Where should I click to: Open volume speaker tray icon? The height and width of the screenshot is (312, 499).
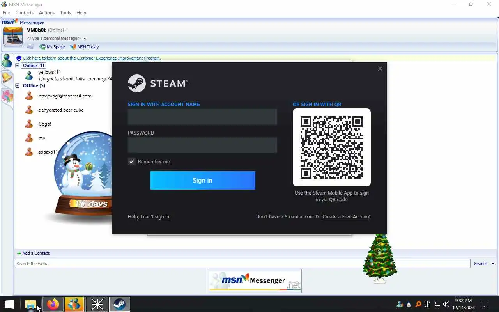(x=446, y=304)
